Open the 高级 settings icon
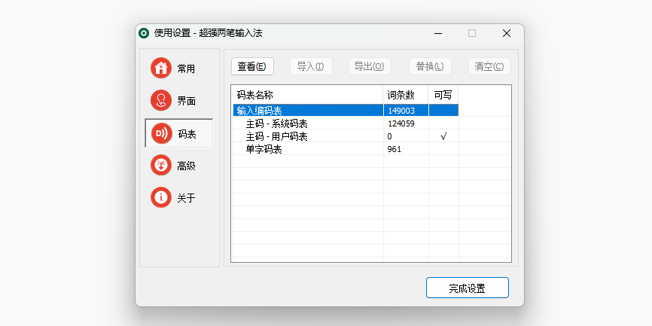 [160, 165]
